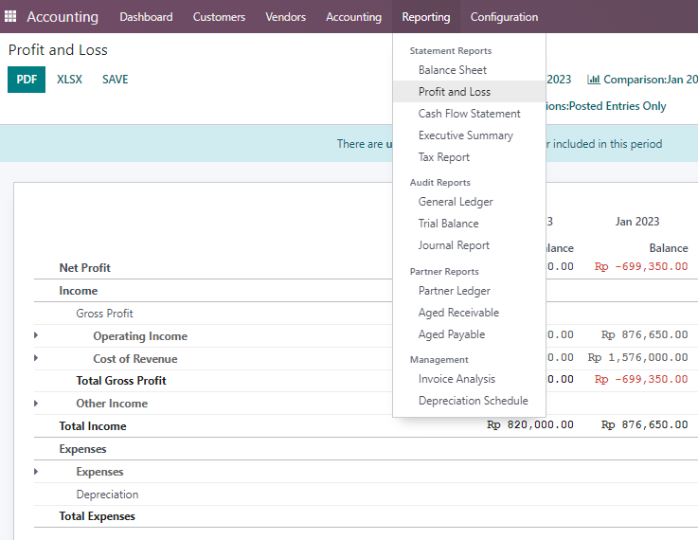Open General Ledger report
Screen dimensions: 698x540
pos(469,202)
